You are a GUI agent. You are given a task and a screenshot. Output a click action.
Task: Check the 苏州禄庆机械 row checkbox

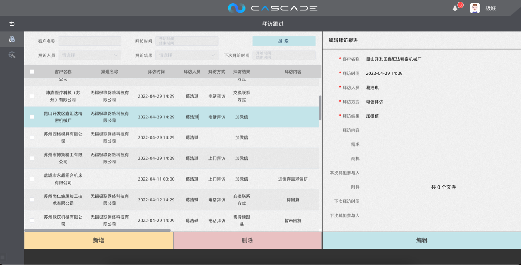pyautogui.click(x=32, y=221)
